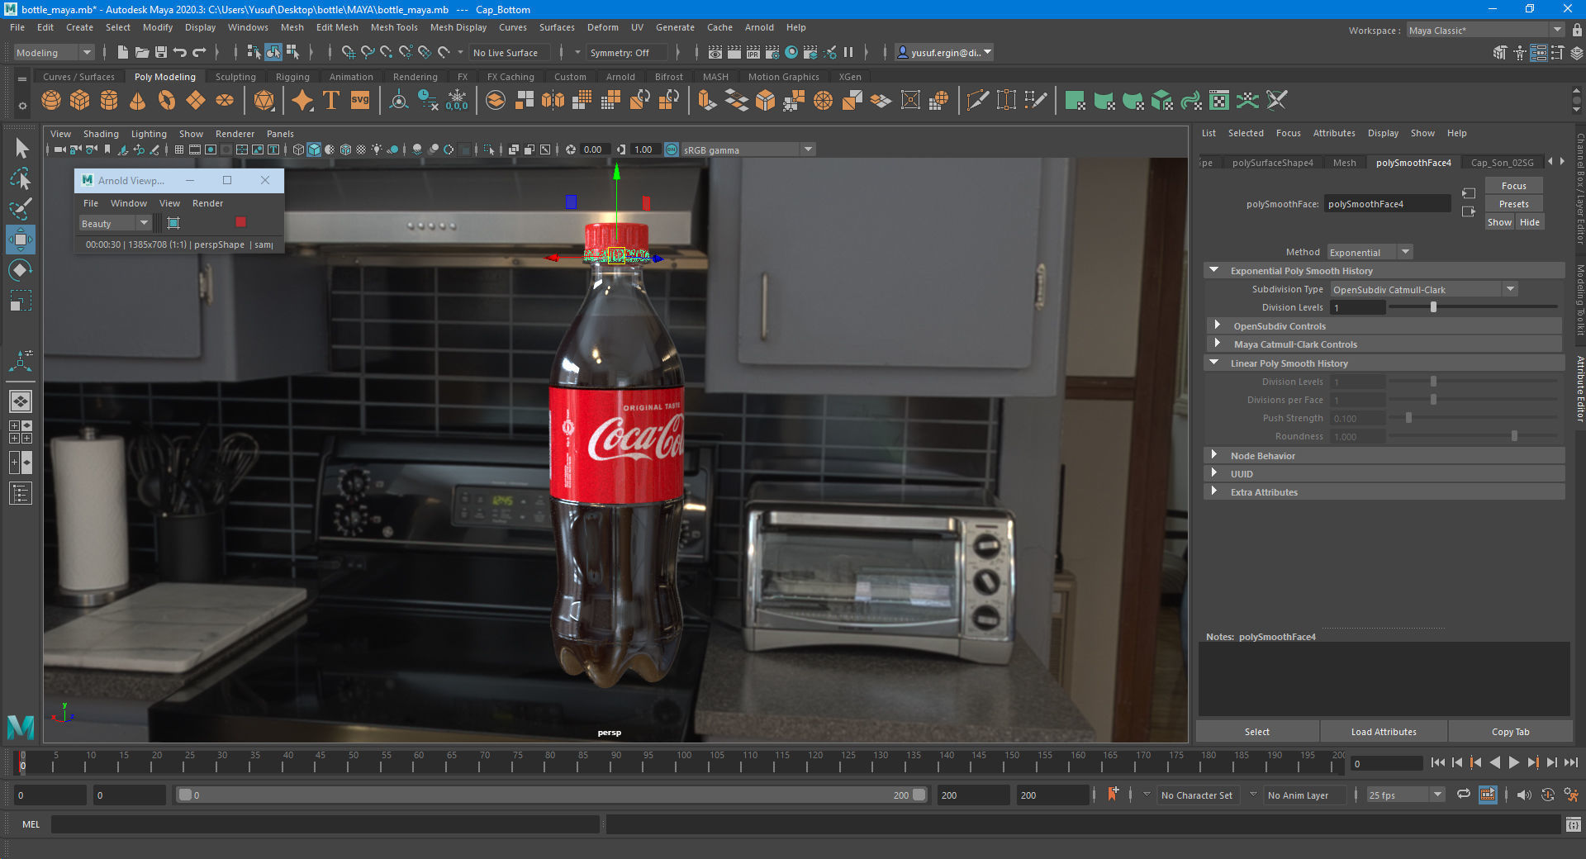This screenshot has height=859, width=1586.
Task: Click the Load Attributes button
Action: pyautogui.click(x=1384, y=732)
